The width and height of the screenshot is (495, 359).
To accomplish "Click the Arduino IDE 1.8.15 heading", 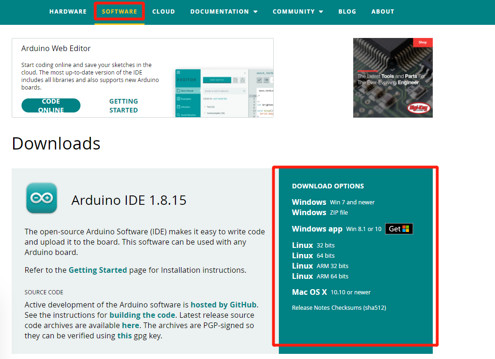I will coord(129,200).
